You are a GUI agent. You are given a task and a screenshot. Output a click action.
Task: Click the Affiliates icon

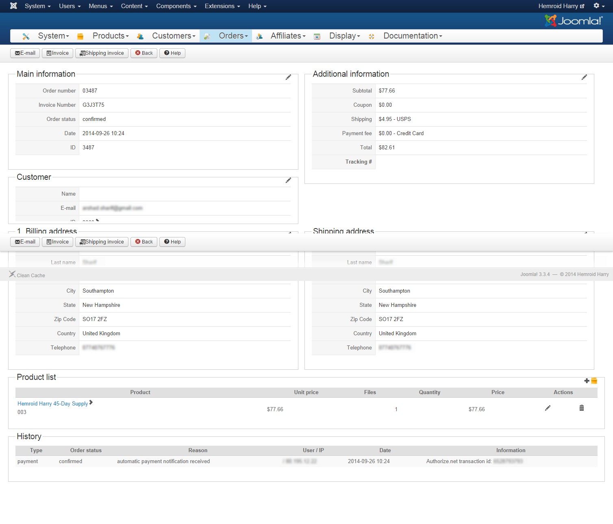(x=259, y=37)
